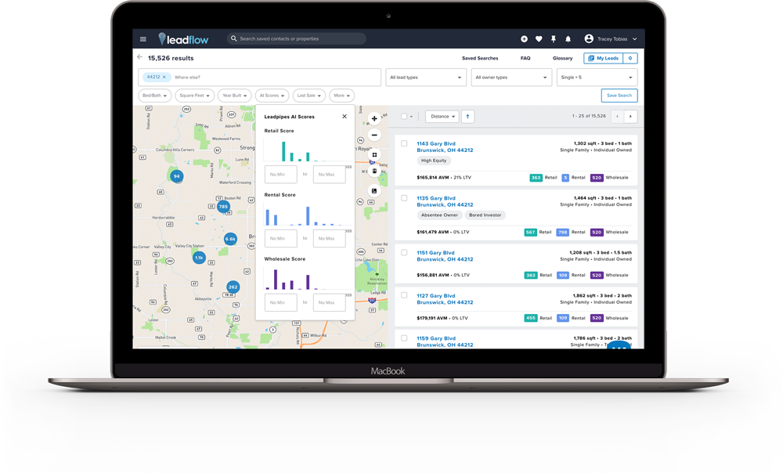Screen dimensions: 783x473
Task: Expand the Last Sale filter
Action: pos(309,96)
